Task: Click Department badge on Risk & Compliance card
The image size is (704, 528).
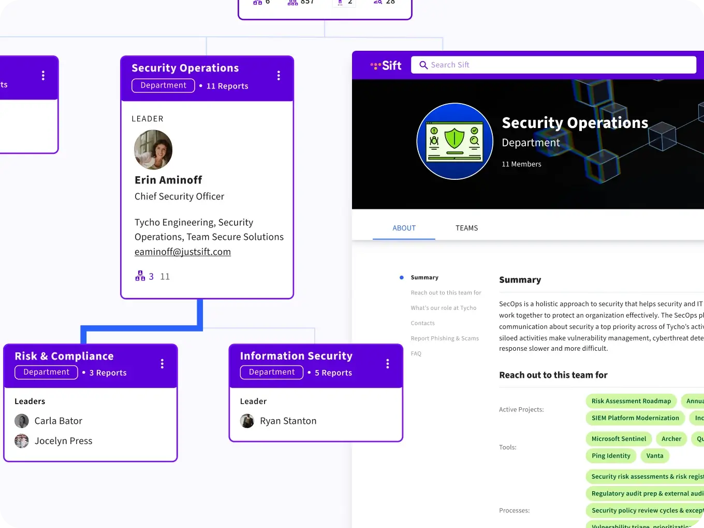Action: pyautogui.click(x=46, y=372)
